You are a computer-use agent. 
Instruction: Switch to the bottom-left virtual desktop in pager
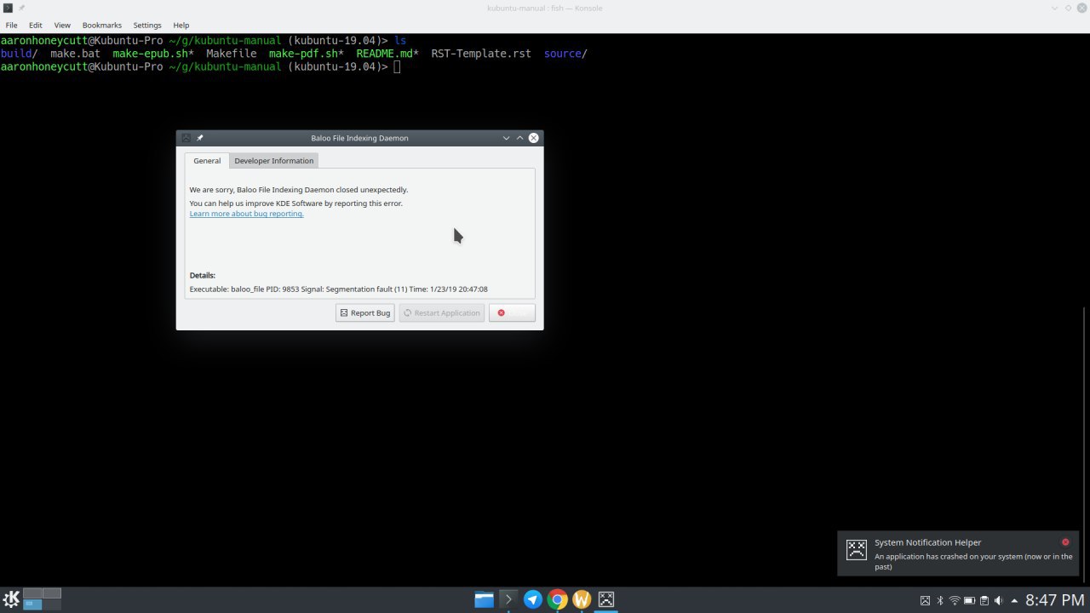[32, 604]
